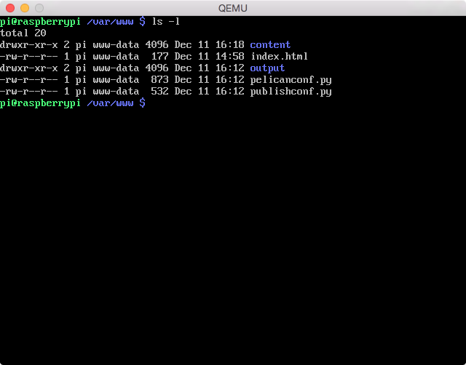This screenshot has height=365, width=466.
Task: Click the 'index.html' file name
Action: 279,57
